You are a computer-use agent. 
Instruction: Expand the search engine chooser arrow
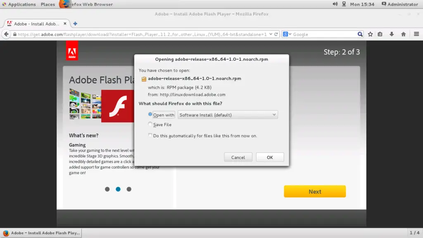[290, 34]
